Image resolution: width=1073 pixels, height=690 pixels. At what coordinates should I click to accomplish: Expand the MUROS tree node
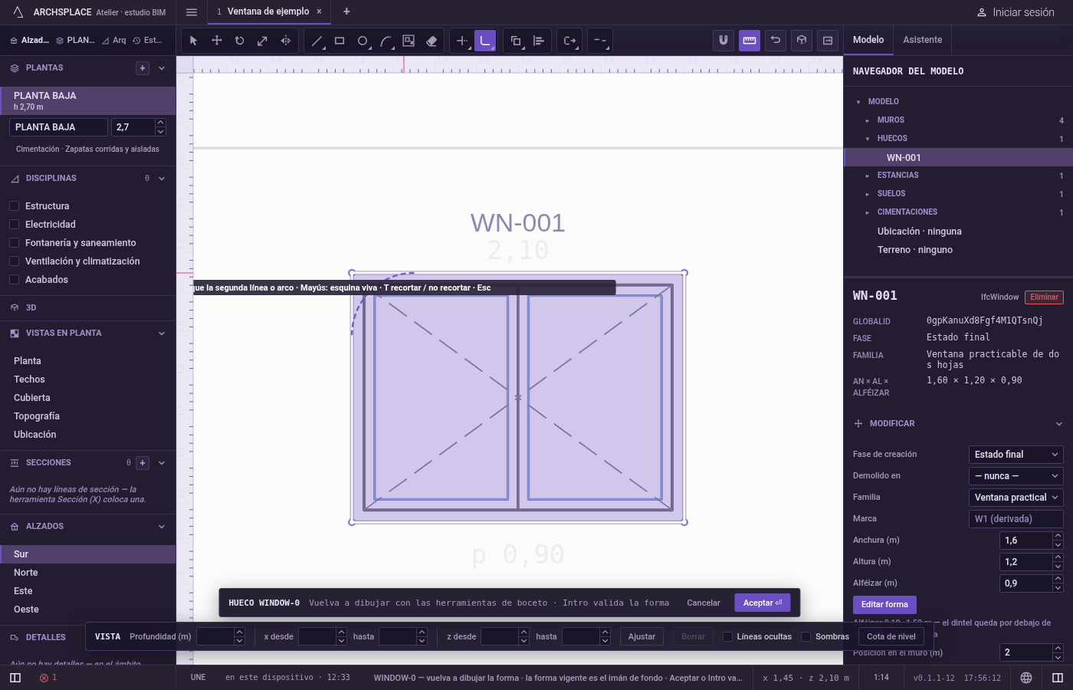pos(868,120)
